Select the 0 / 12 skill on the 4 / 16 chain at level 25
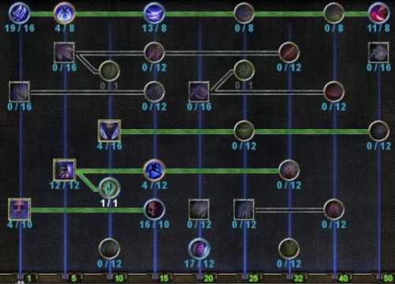Image resolution: width=395 pixels, height=284 pixels. (x=244, y=131)
